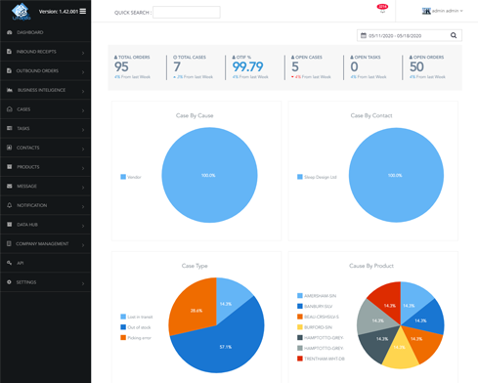Click the OTIF percentage 99.79

click(247, 66)
